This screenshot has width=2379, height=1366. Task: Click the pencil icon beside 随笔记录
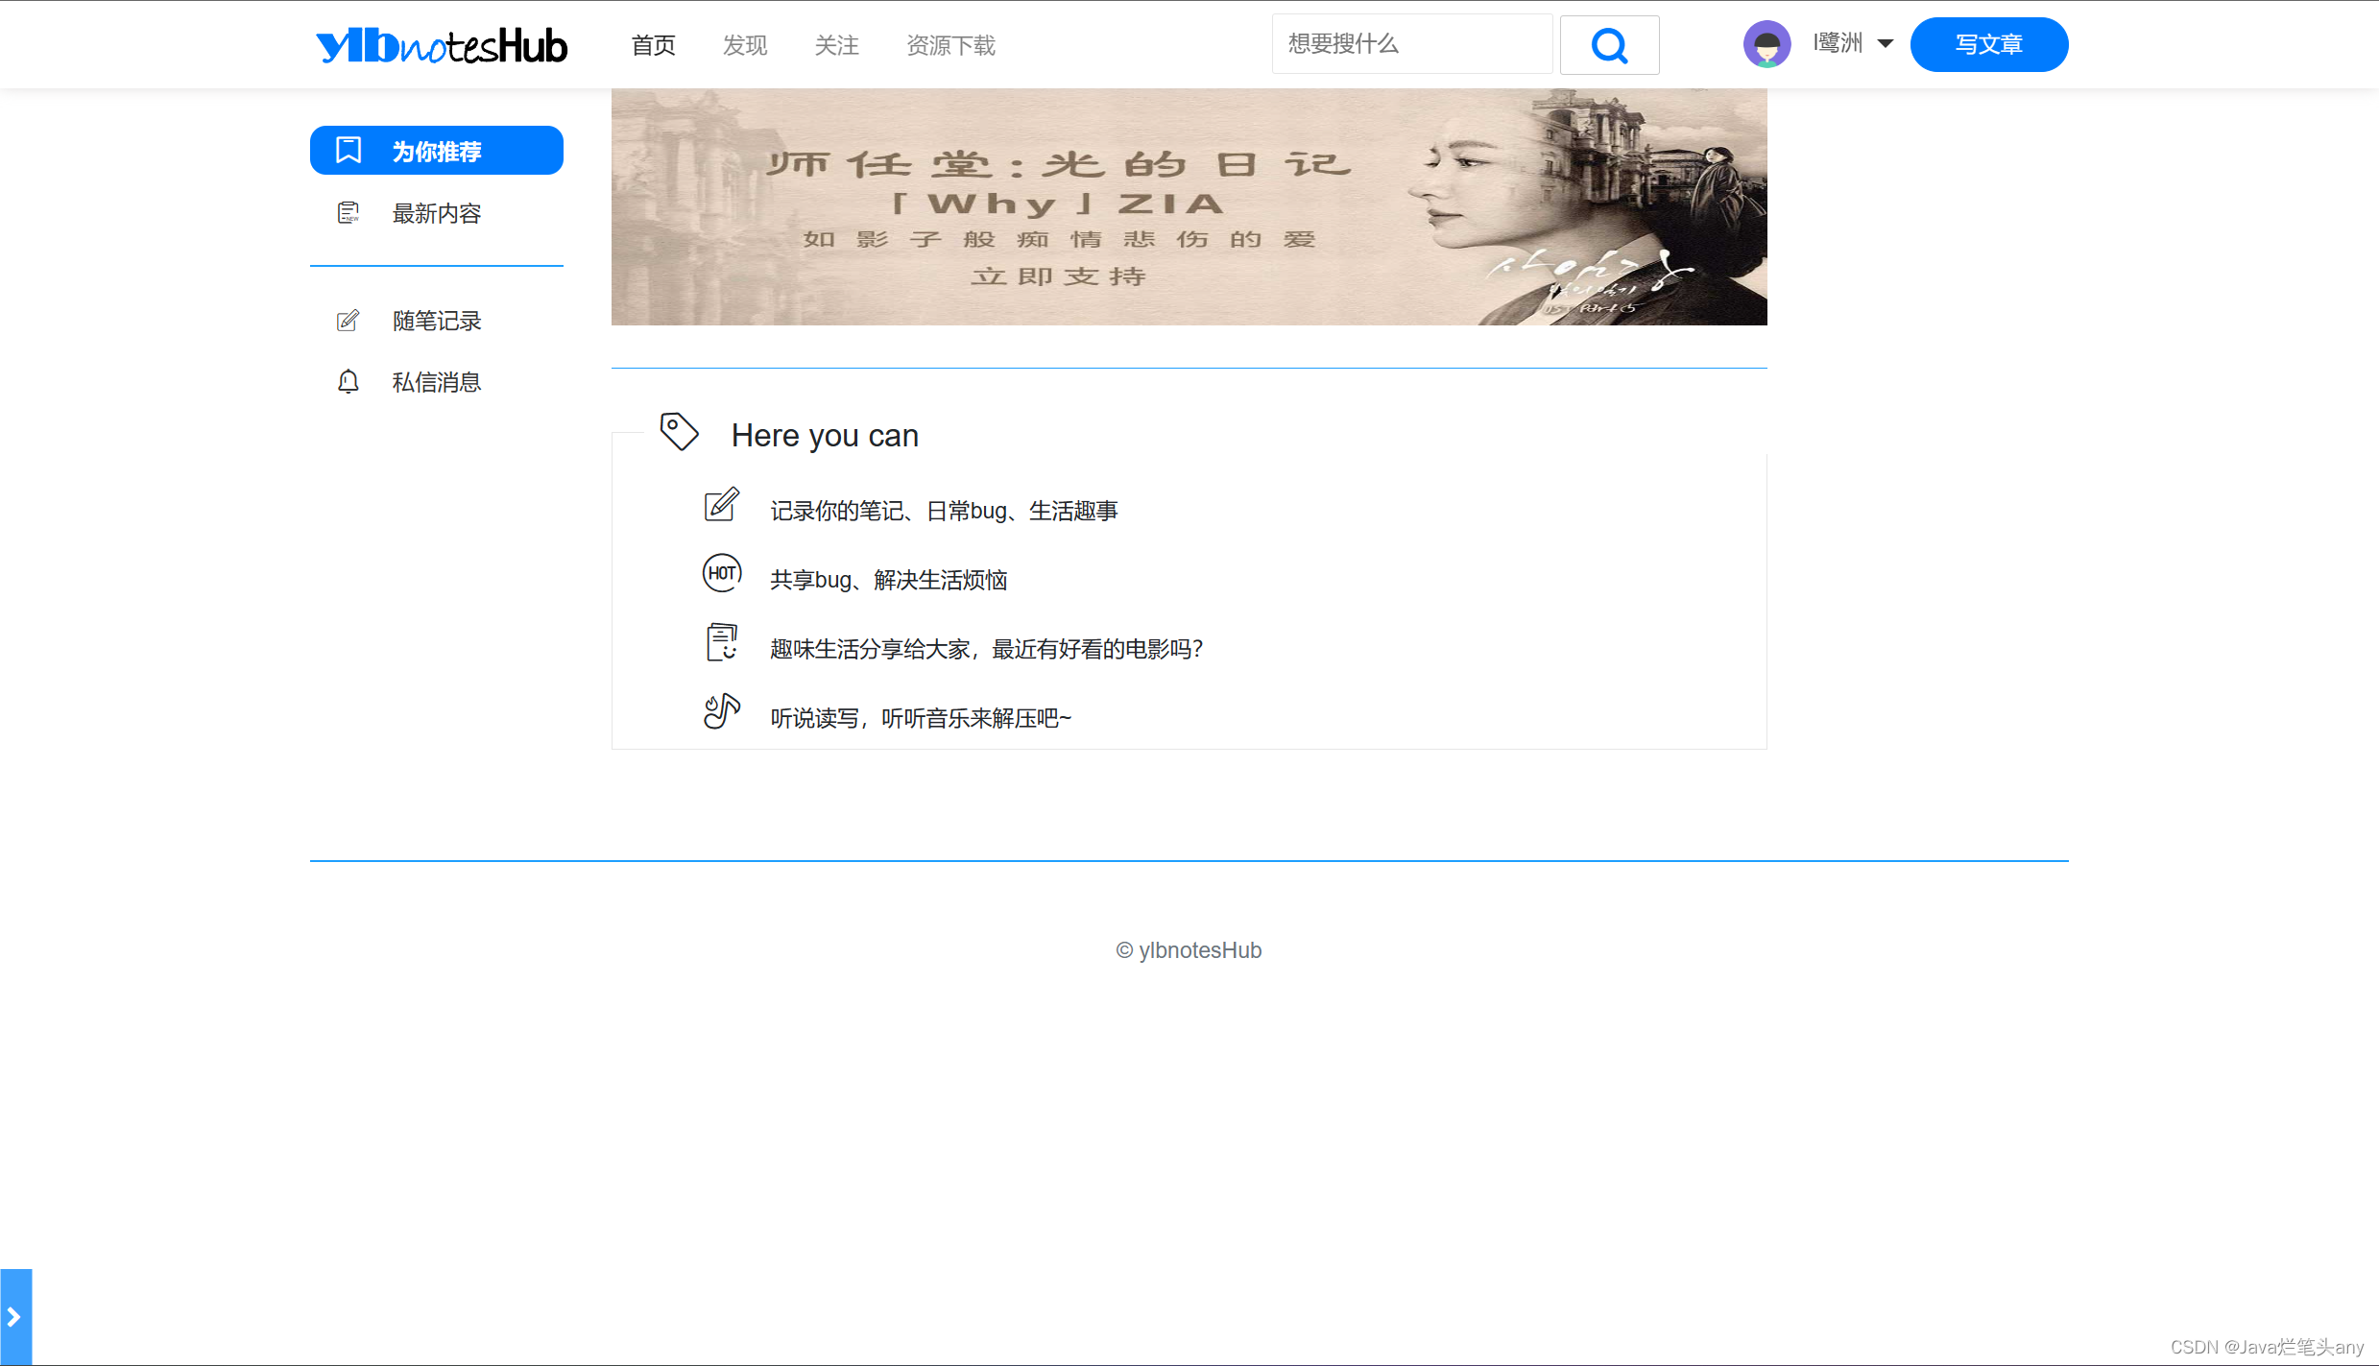(x=348, y=321)
